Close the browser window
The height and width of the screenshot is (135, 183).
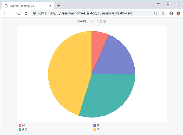(178, 3)
